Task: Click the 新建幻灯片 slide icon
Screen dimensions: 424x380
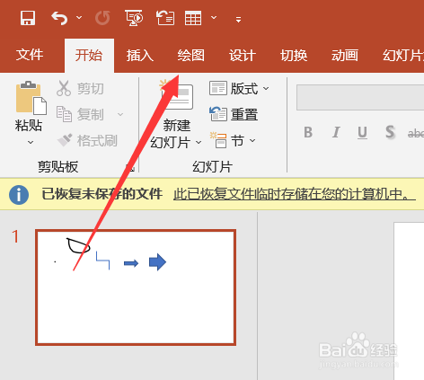Action: (x=178, y=95)
